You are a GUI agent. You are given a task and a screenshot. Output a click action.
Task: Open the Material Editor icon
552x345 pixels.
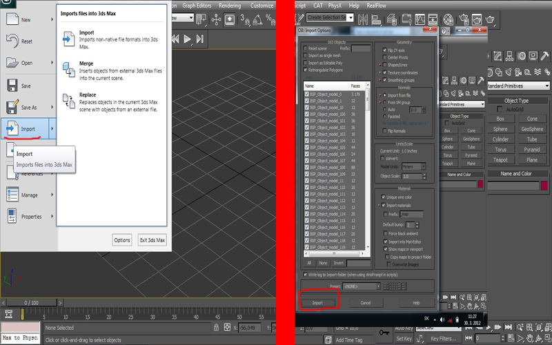click(448, 19)
